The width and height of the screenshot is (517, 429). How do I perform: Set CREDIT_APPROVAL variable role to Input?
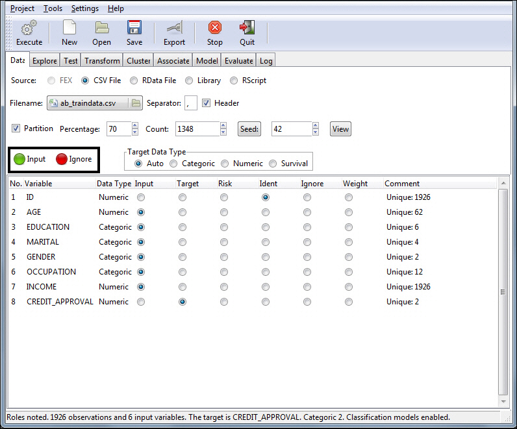click(141, 302)
